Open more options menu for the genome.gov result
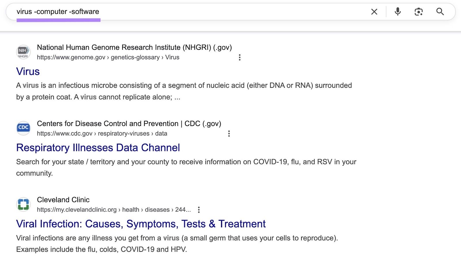 pos(239,57)
